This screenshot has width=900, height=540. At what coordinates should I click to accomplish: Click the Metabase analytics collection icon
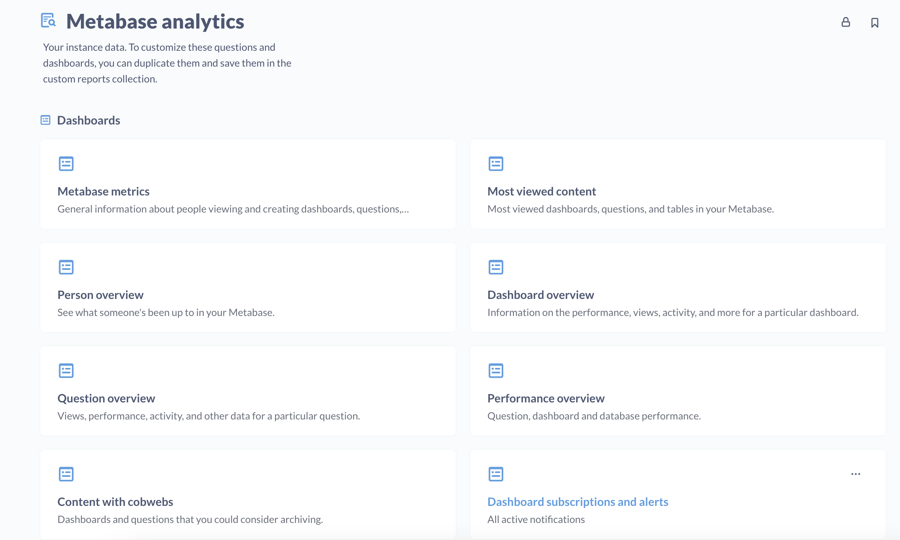(x=48, y=20)
